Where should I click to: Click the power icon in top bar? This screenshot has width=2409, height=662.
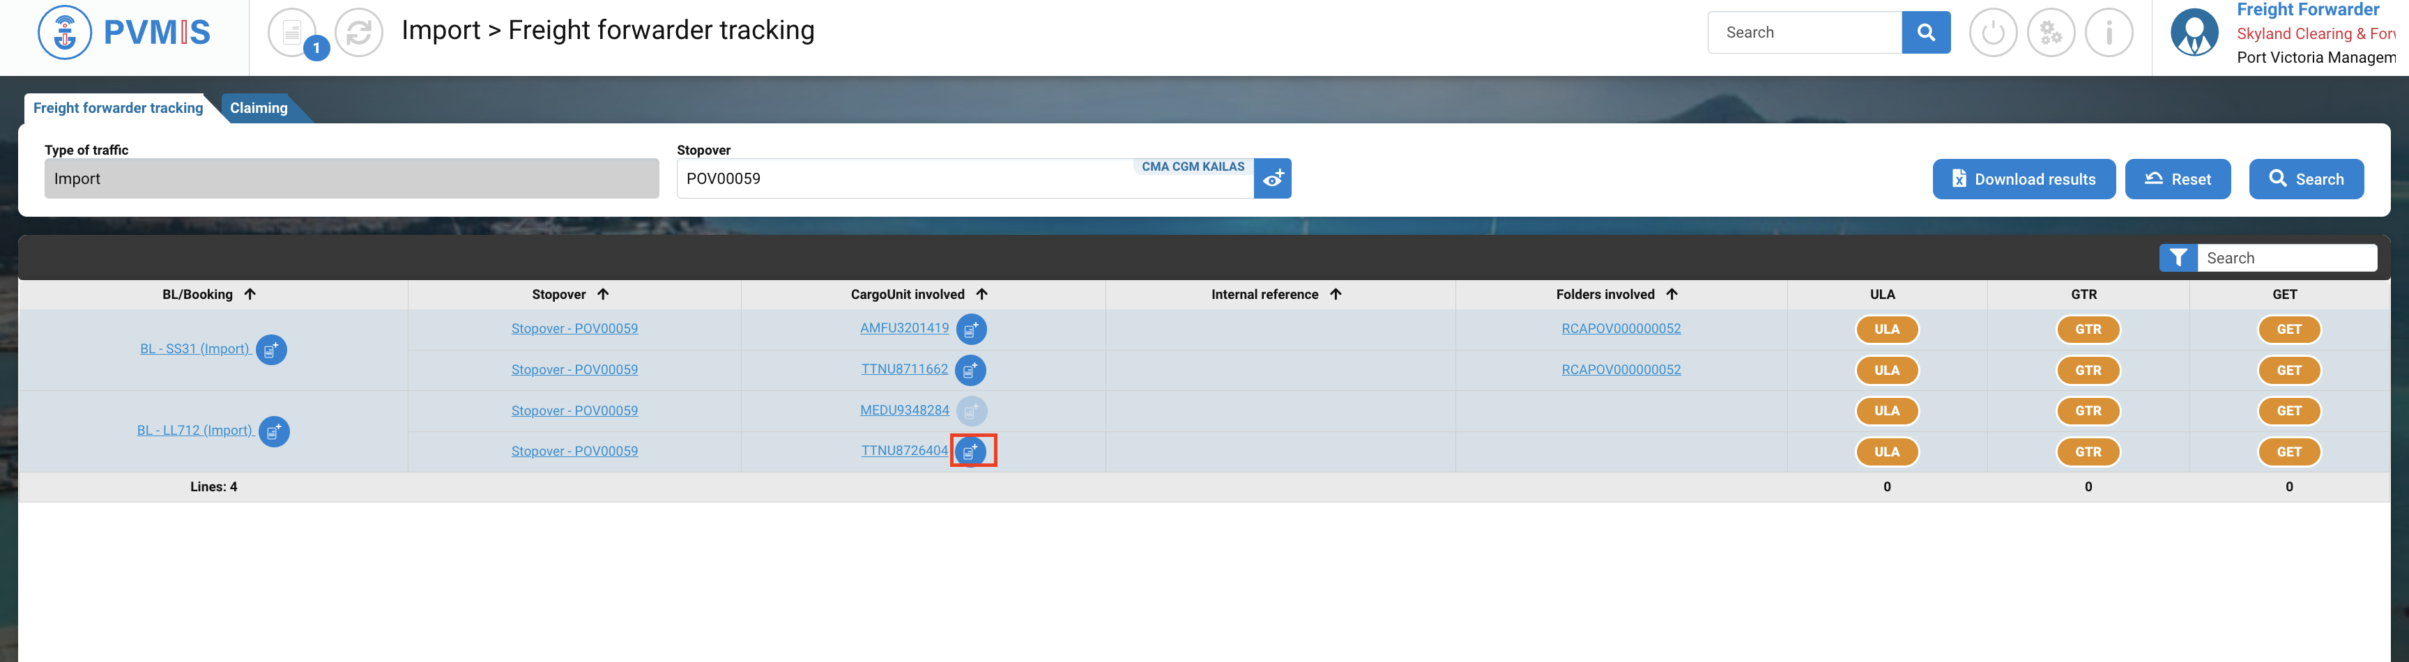pos(1992,33)
